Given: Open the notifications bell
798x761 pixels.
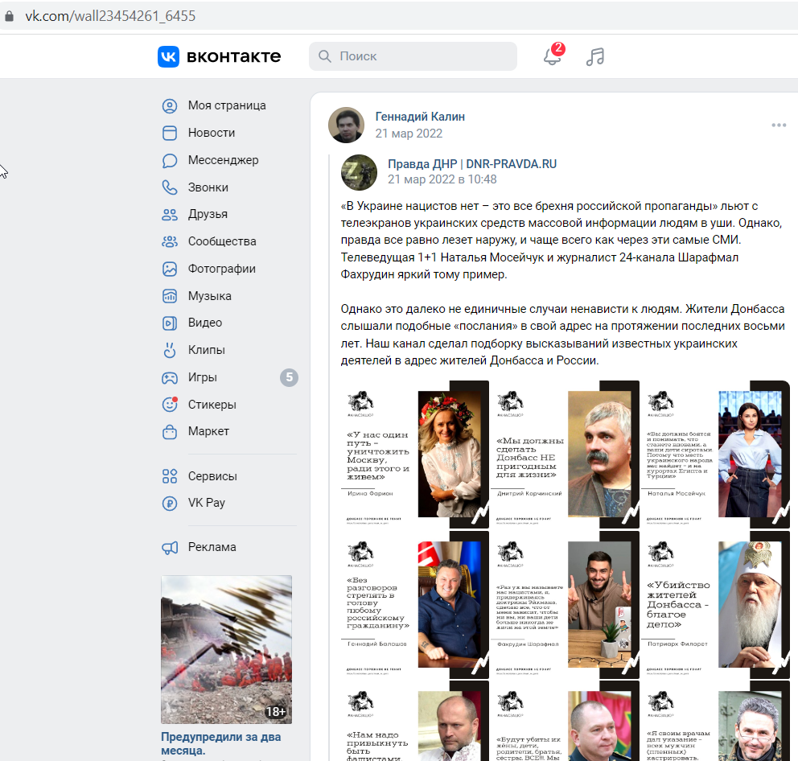Looking at the screenshot, I should (x=552, y=56).
